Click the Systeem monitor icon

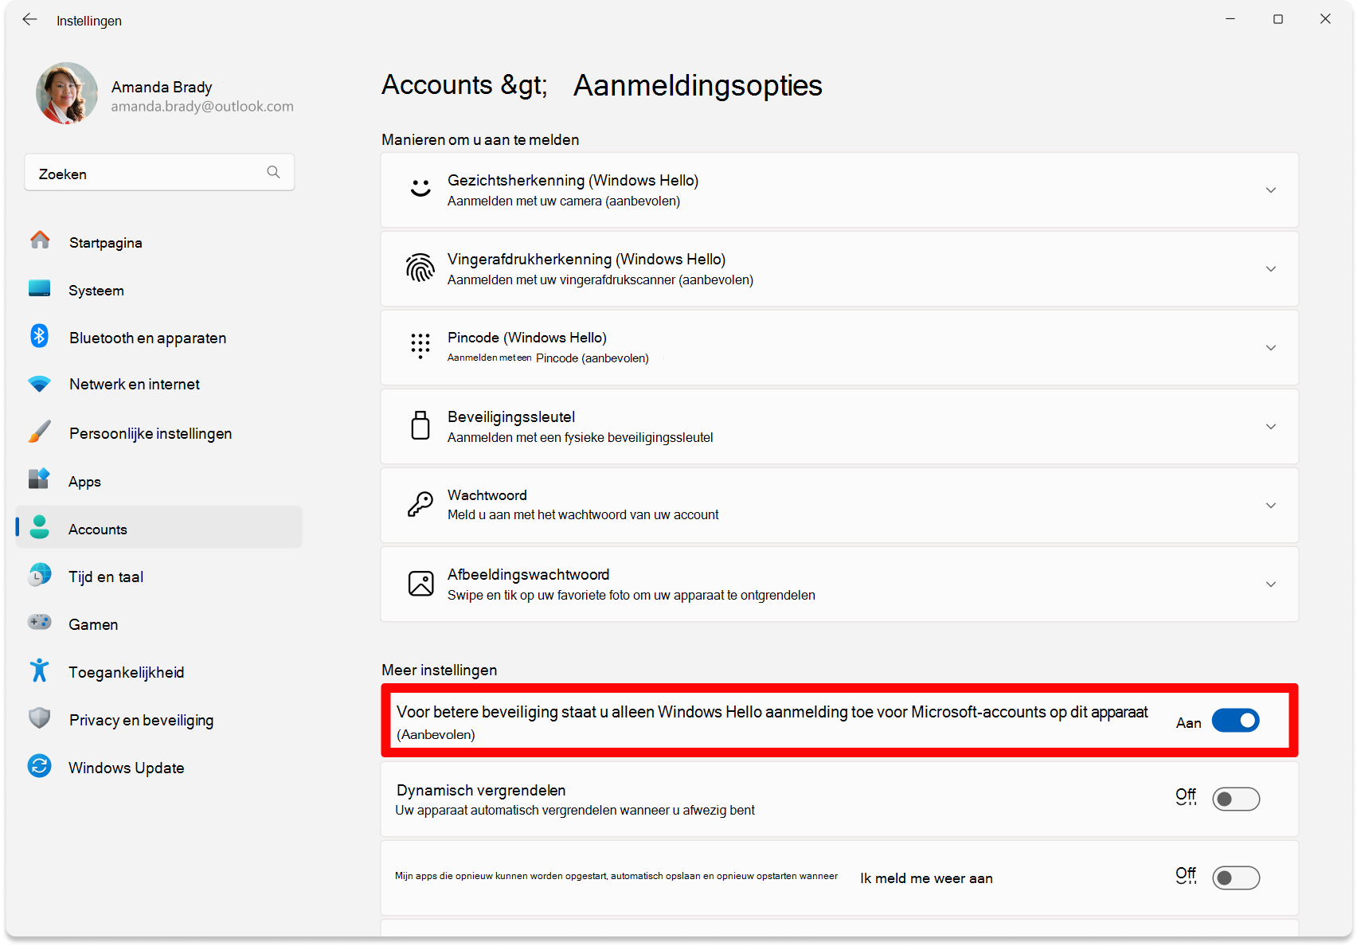coord(40,288)
